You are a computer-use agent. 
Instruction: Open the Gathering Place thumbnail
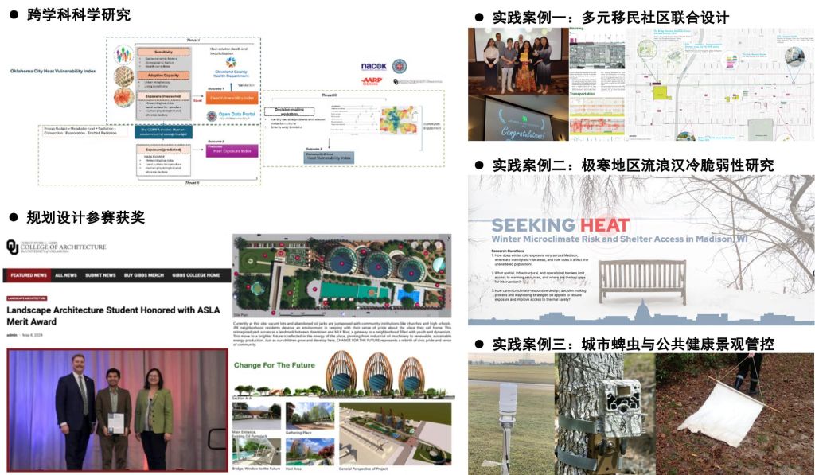click(x=310, y=416)
